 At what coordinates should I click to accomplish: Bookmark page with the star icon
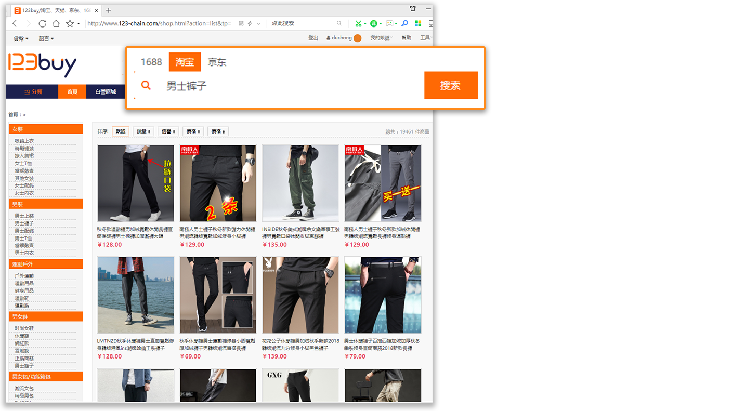tap(70, 23)
